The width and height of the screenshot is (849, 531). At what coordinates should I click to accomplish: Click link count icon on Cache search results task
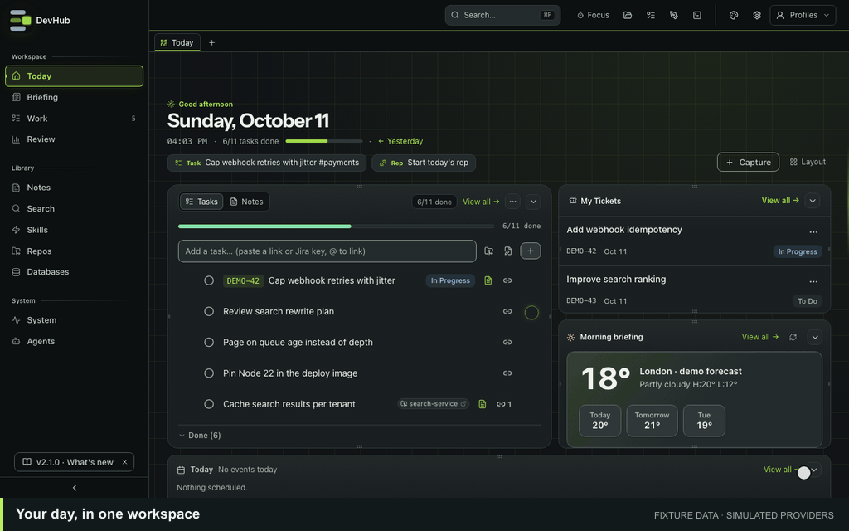point(503,404)
